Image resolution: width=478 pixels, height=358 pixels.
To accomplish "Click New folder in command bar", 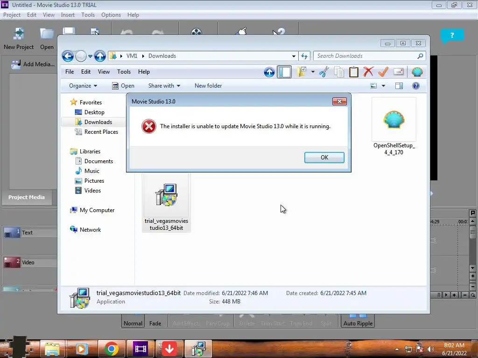I will (x=208, y=86).
